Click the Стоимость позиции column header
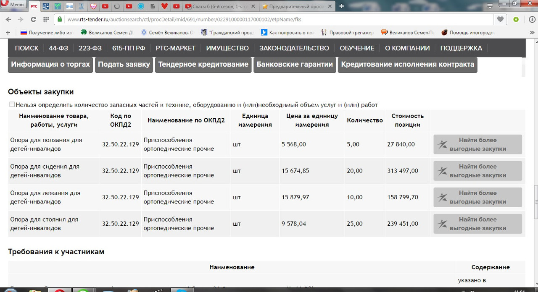Viewport: 538px width, 292px height. pyautogui.click(x=408, y=120)
